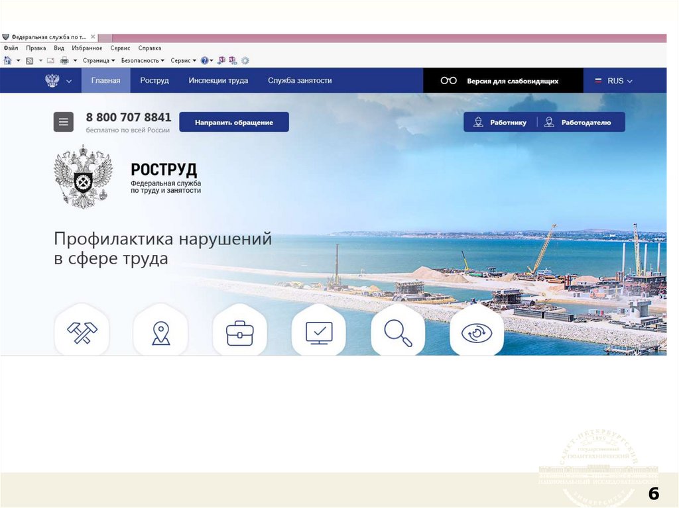Switch to the Инспекции труда nav tab

pos(218,81)
